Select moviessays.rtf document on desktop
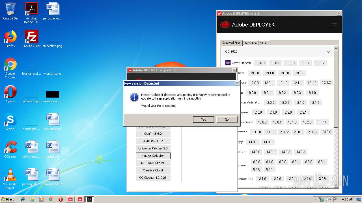The image size is (362, 203). (x=53, y=177)
